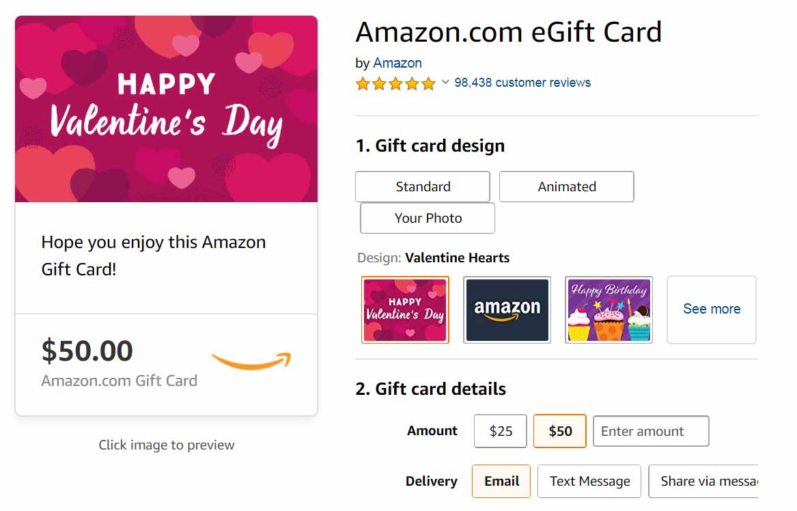
Task: Select the Standard gift card design
Action: point(422,186)
